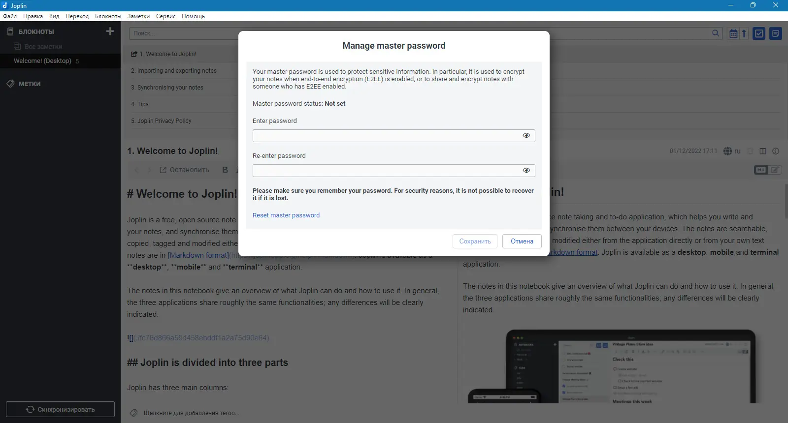Show the Re-enter password field contents
Screen dimensions: 788x423
click(526, 170)
